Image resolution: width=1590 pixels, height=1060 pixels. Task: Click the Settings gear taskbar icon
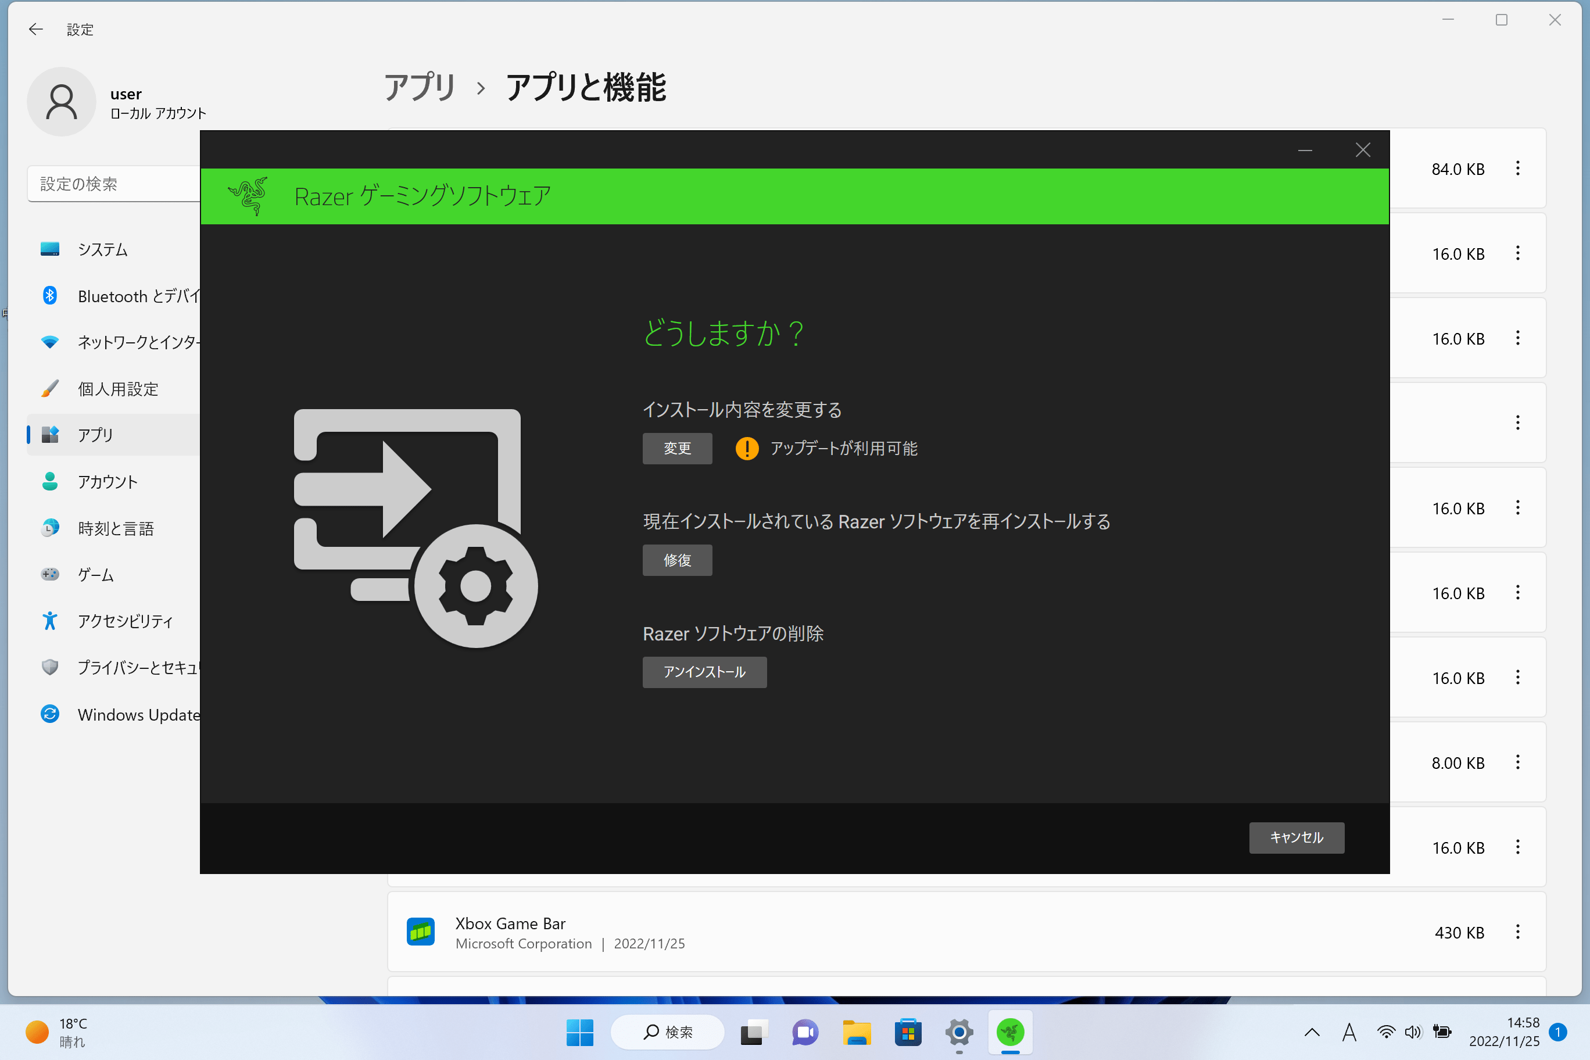(x=959, y=1032)
